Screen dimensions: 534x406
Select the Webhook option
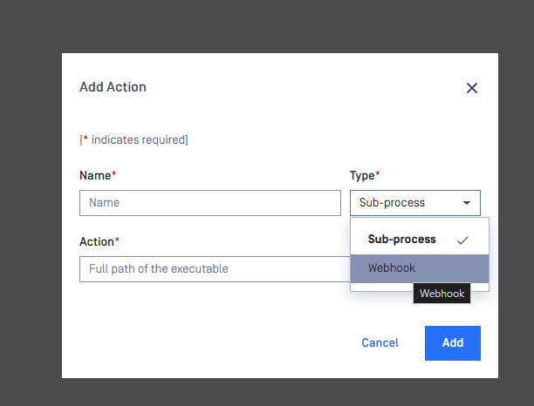[420, 268]
